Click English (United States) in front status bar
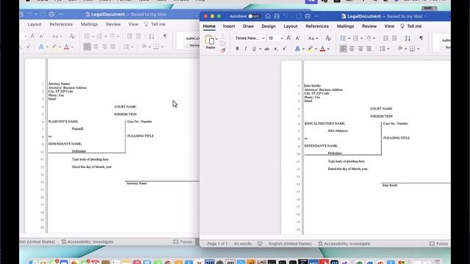 point(290,243)
